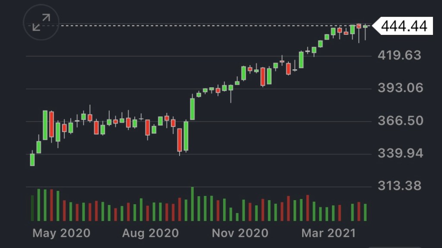Click the Nov 2020 date label
This screenshot has height=248, width=442.
240,233
